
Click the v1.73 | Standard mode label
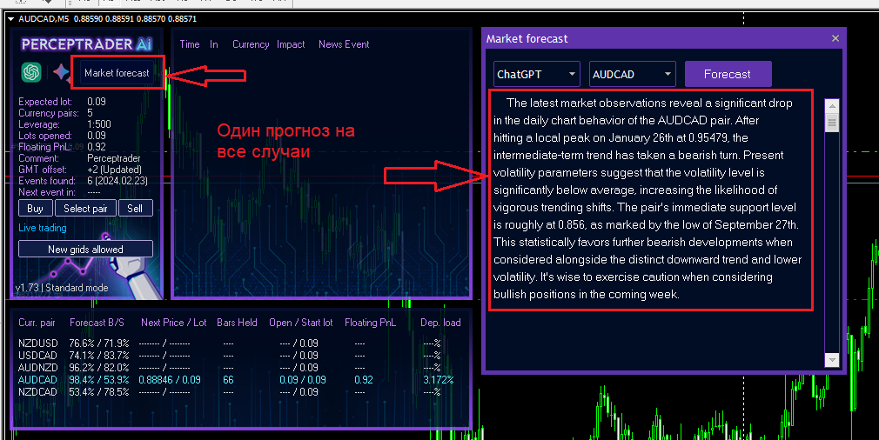(x=62, y=288)
